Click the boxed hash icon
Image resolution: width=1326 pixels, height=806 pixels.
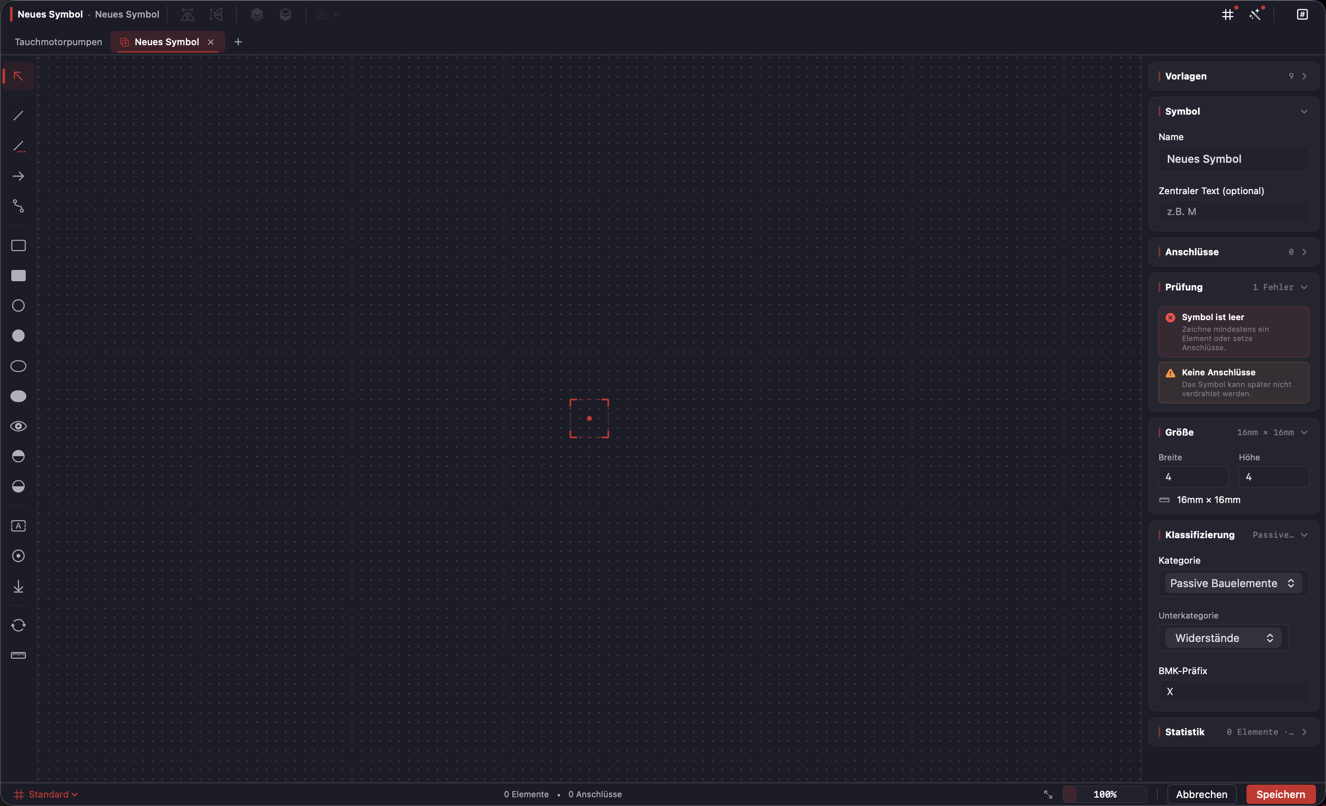tap(1302, 15)
